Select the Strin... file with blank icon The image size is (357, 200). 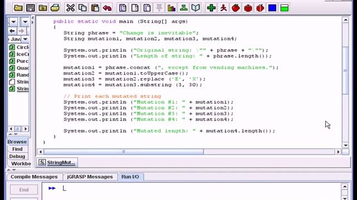point(19,82)
